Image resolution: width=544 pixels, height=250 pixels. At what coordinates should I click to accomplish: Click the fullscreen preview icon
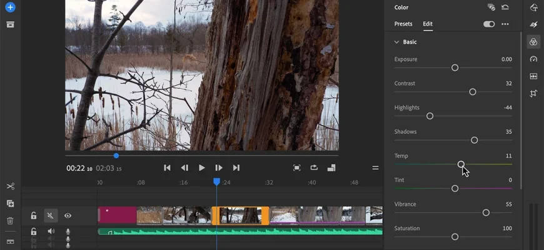pos(296,168)
